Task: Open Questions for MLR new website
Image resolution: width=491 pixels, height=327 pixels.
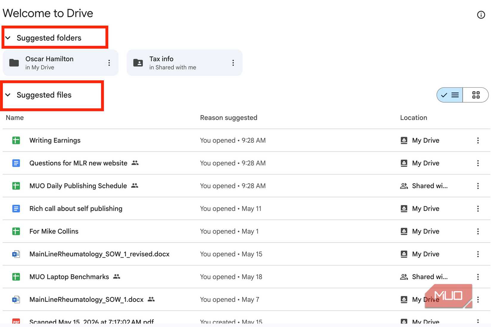Action: pos(78,163)
